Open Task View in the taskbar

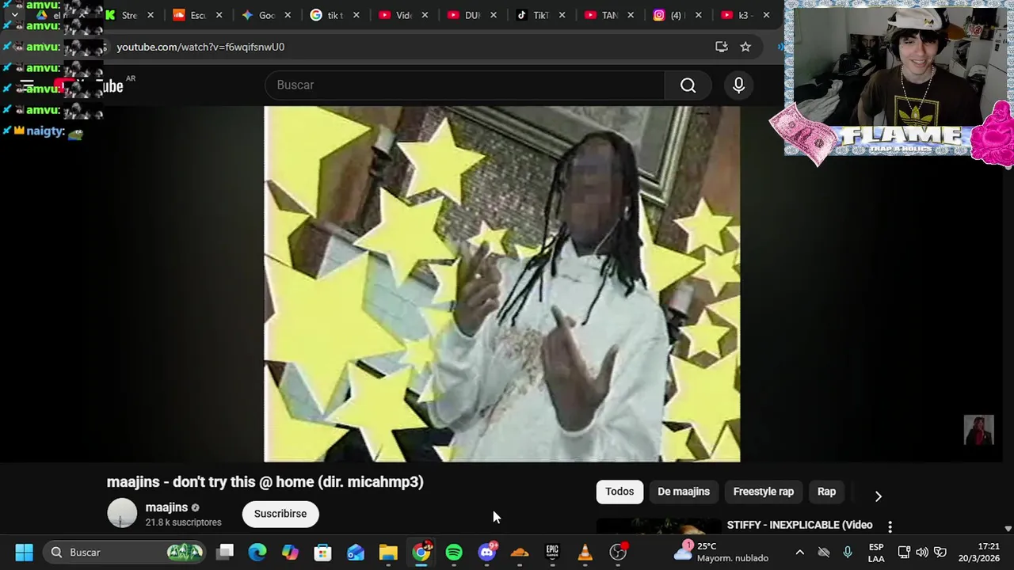point(225,552)
